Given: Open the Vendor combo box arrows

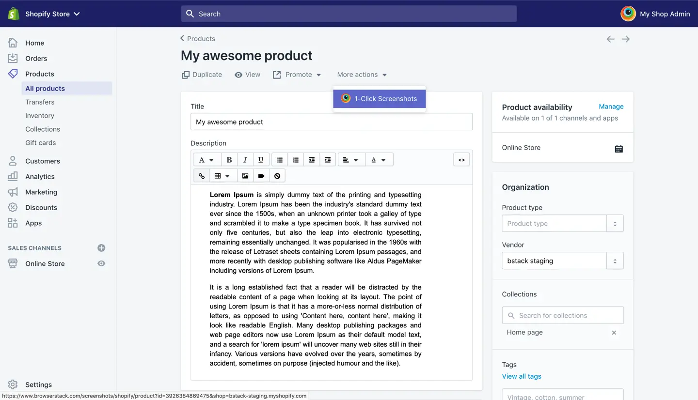Looking at the screenshot, I should 615,261.
